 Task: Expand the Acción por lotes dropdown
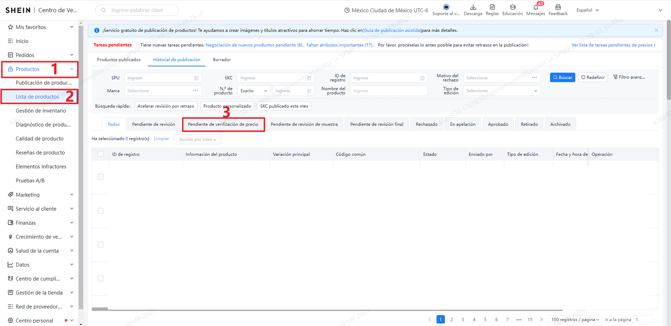tap(197, 139)
